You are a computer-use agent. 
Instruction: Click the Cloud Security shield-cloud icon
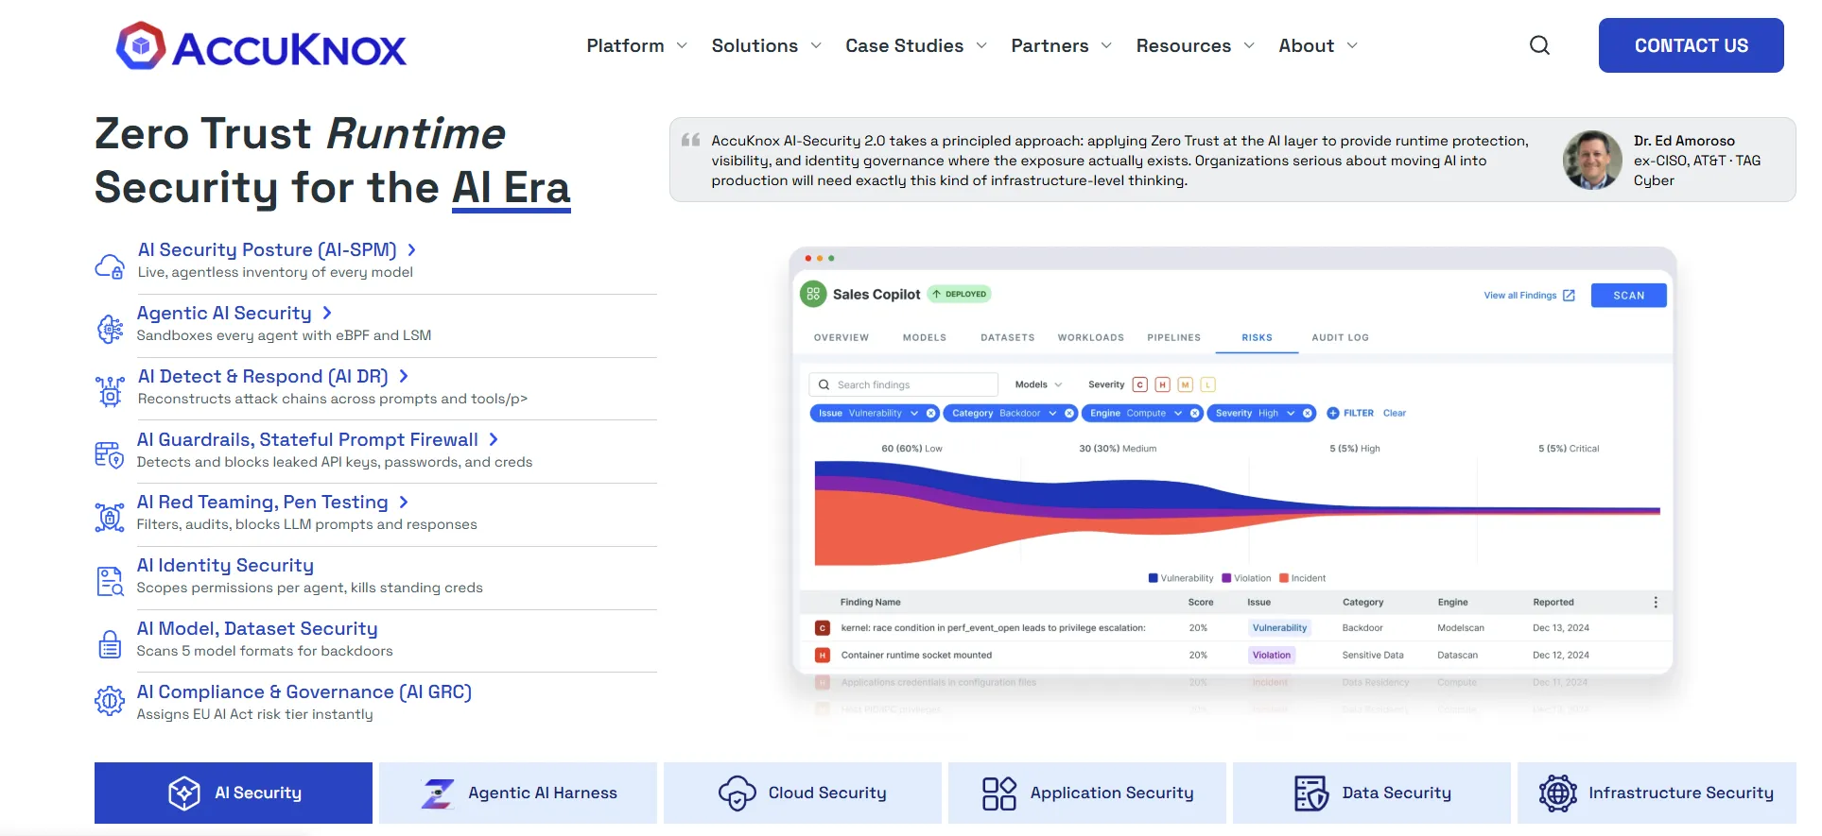point(737,793)
